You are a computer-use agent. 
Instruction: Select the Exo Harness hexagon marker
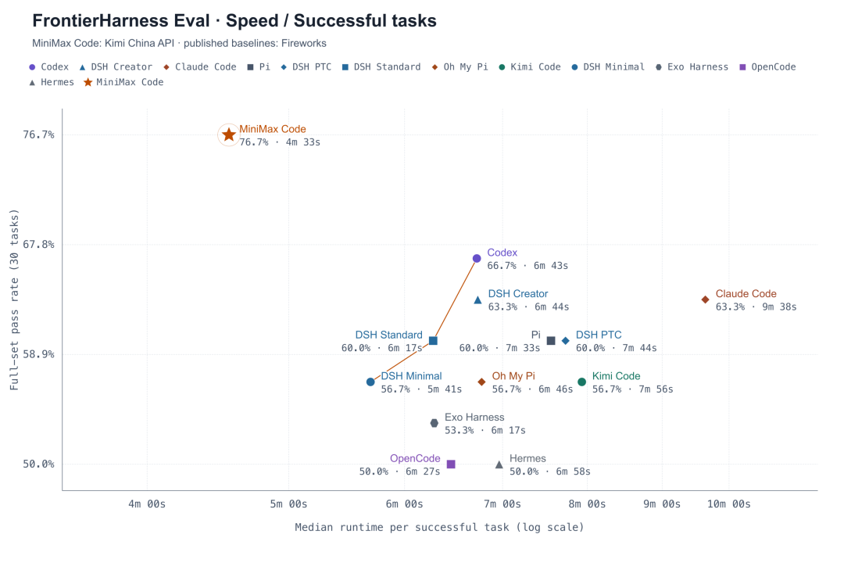point(434,423)
